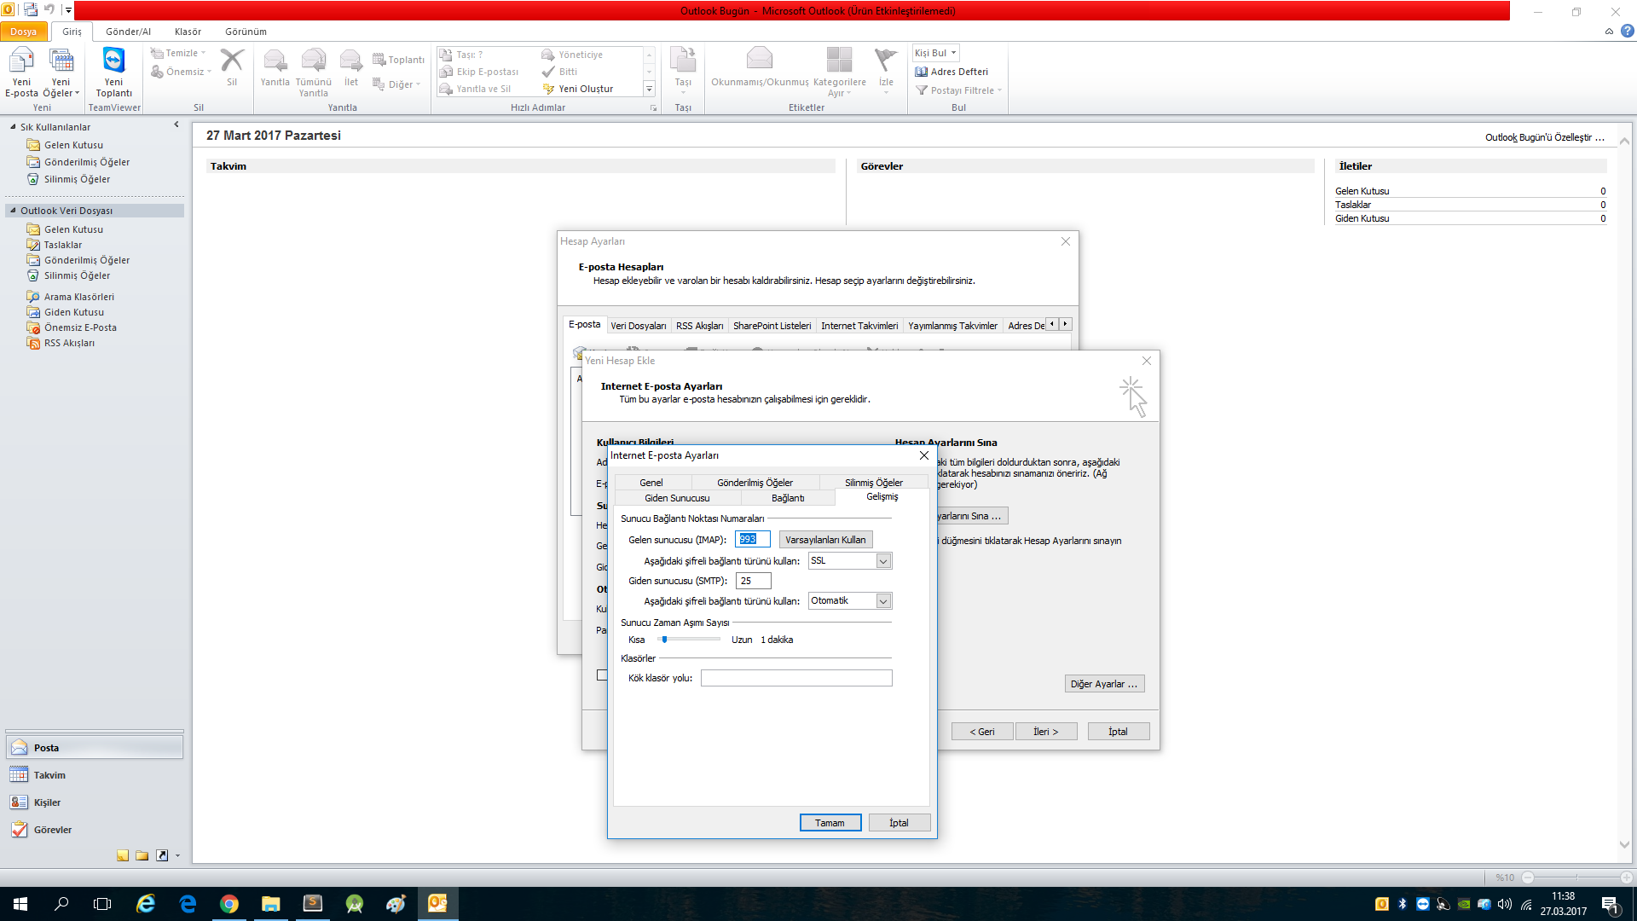
Task: Select RSS Akışları folder
Action: (69, 343)
